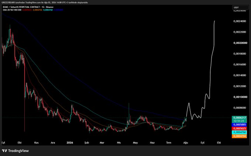Click the 0,0018000 price axis label
Viewport: 251px width, 156px height.
[240, 53]
